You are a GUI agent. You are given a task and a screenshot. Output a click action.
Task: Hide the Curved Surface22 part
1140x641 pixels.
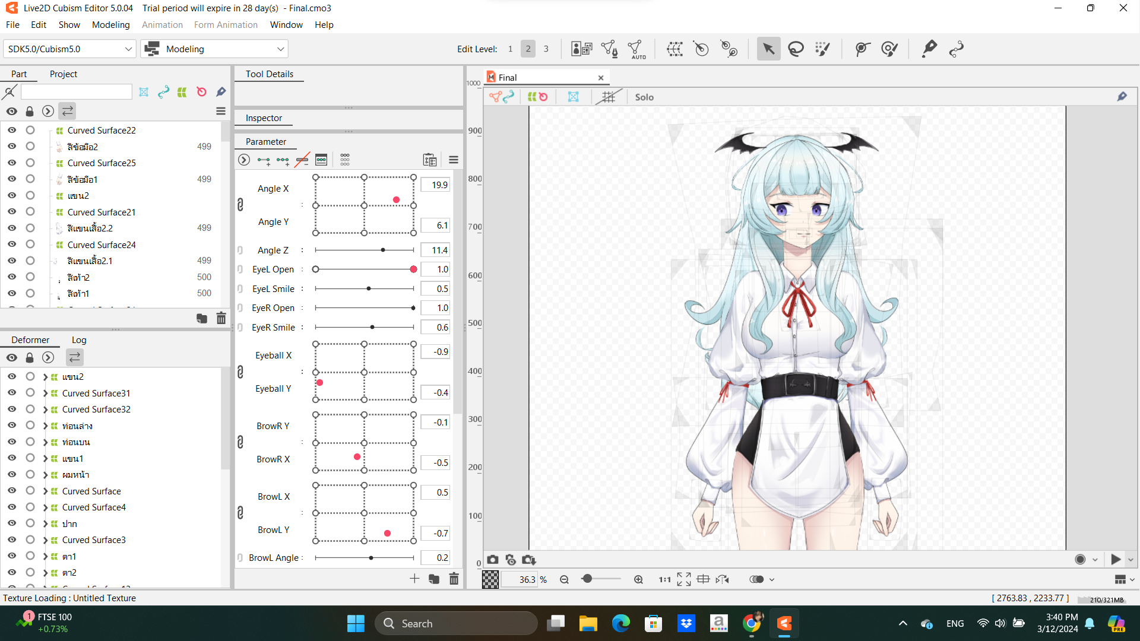12,130
